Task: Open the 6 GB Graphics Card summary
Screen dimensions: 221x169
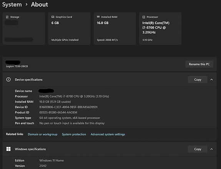Action: [69, 28]
